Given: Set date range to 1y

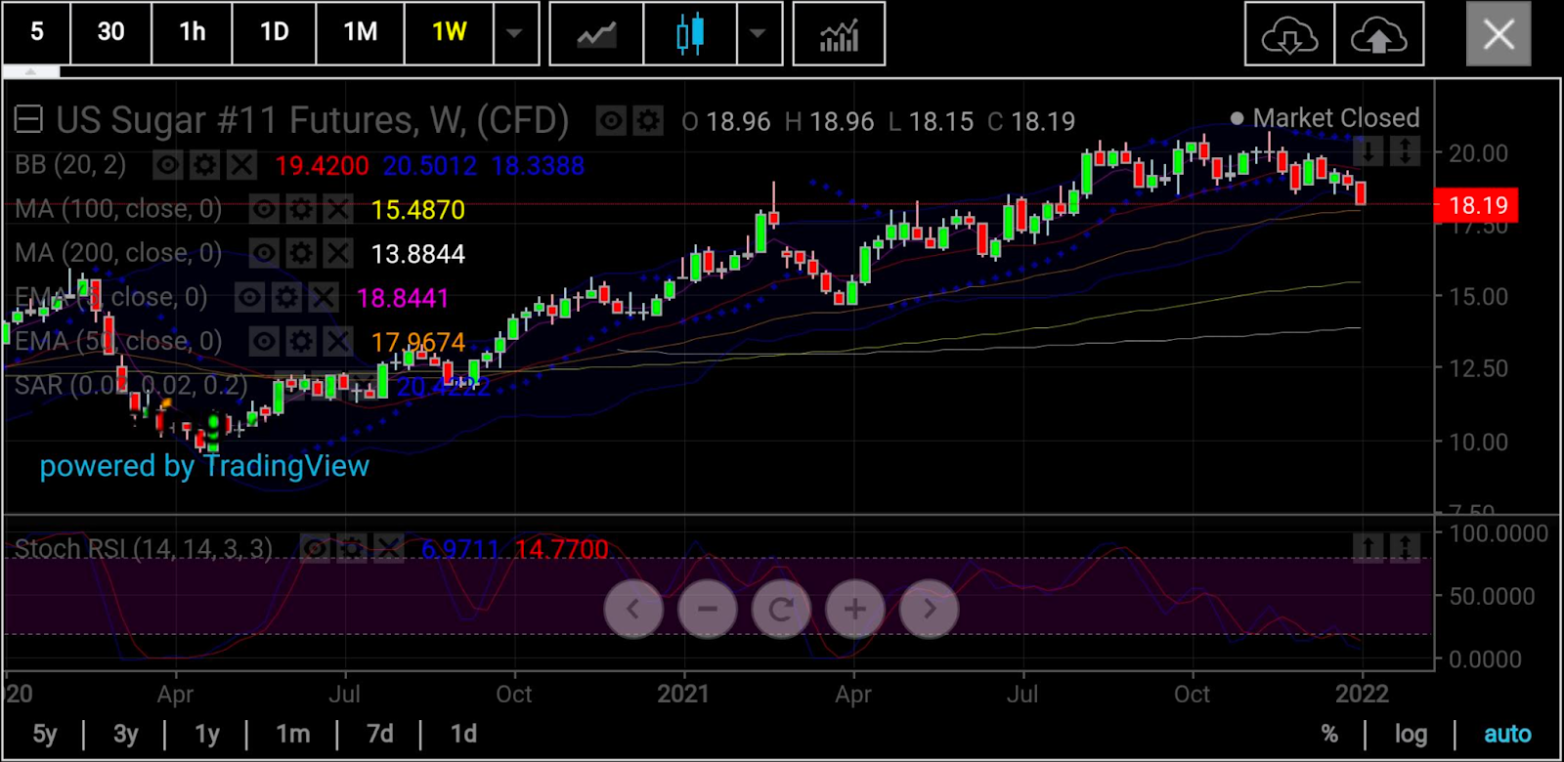Looking at the screenshot, I should pyautogui.click(x=206, y=734).
